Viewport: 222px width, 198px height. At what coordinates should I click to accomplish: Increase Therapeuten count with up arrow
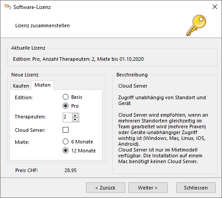click(x=75, y=116)
